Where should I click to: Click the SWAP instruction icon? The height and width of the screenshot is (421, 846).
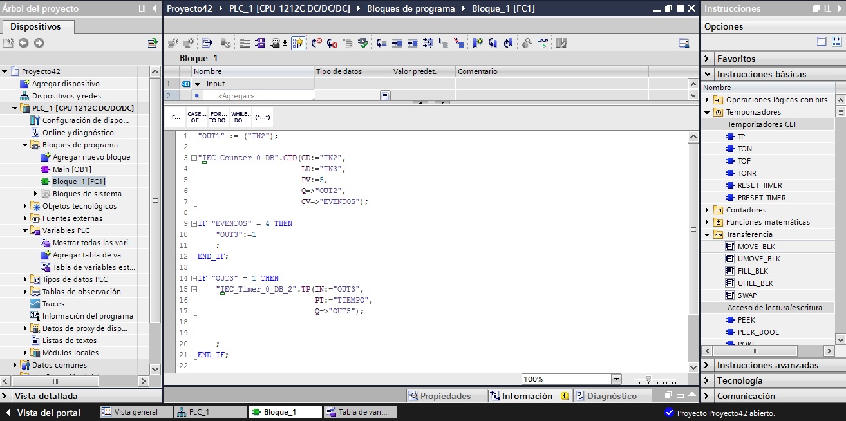(730, 295)
